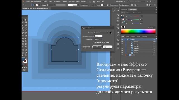The width and height of the screenshot is (179, 100).
Task: Swap fill and stroke in the Color panel
Action: click(x=124, y=16)
